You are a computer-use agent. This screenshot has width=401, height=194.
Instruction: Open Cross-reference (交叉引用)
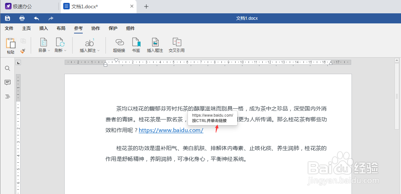177,45
